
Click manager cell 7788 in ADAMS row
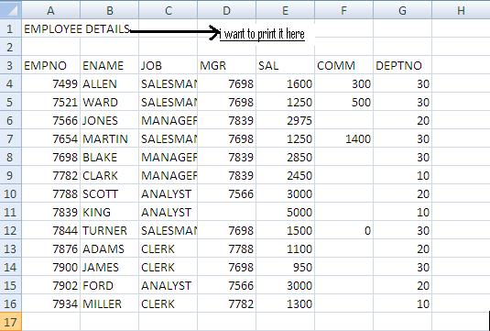[x=226, y=248]
